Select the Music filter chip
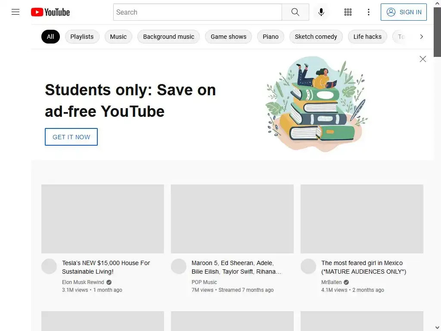This screenshot has width=441, height=331. (x=118, y=37)
